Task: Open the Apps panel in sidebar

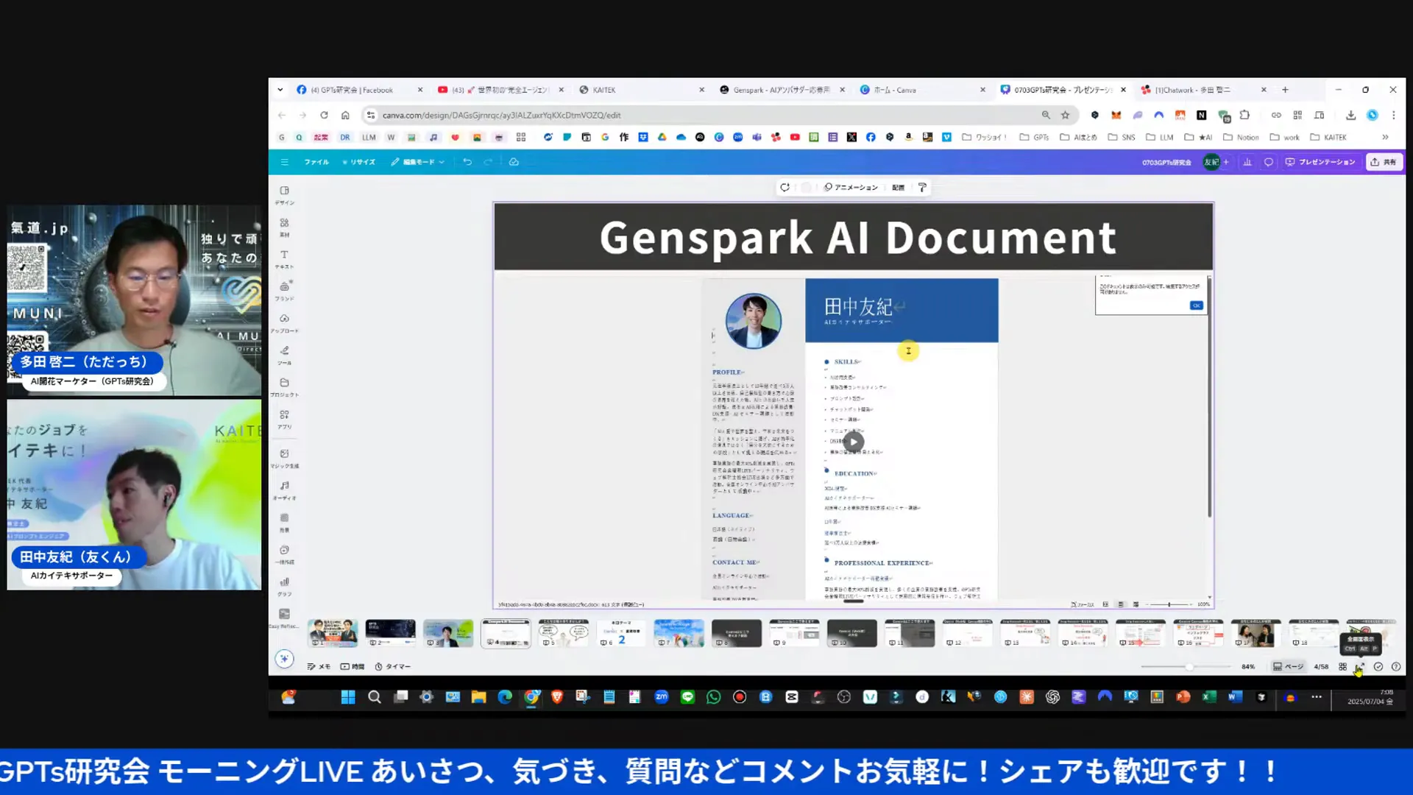Action: point(285,419)
